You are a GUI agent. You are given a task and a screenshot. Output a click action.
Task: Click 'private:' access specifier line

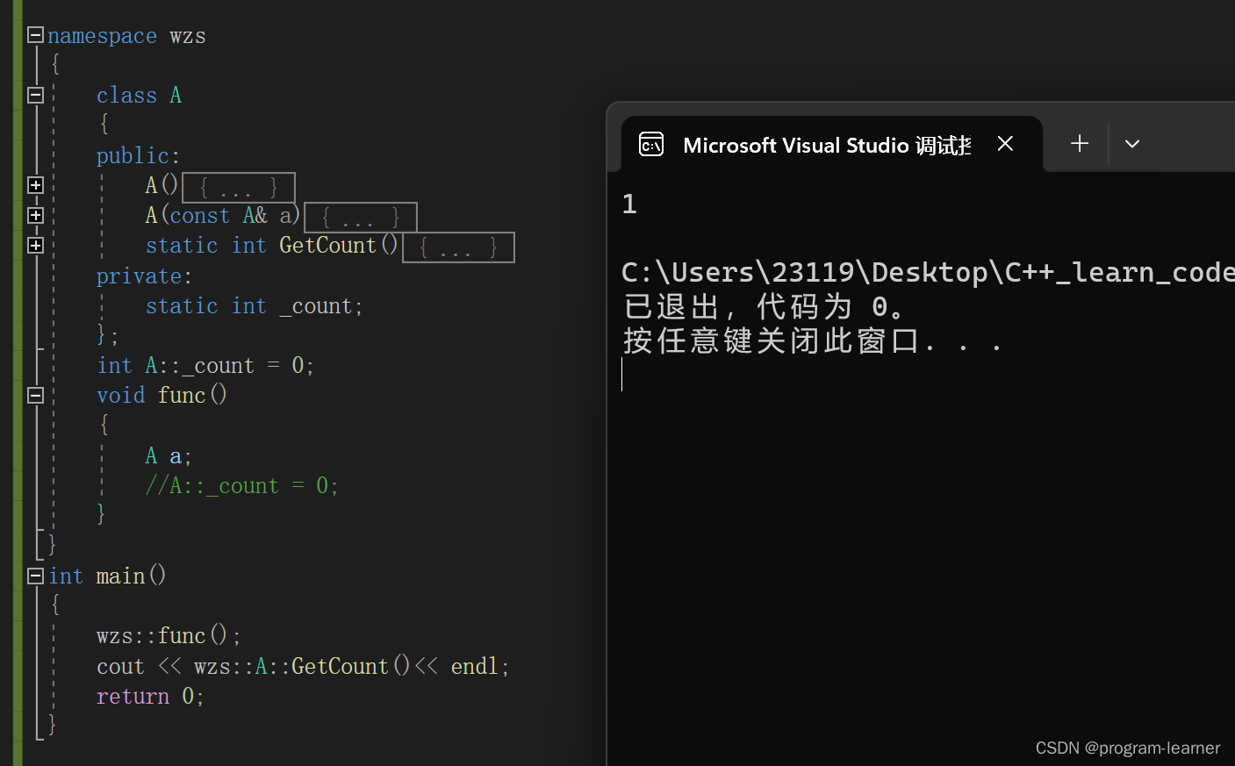(144, 276)
